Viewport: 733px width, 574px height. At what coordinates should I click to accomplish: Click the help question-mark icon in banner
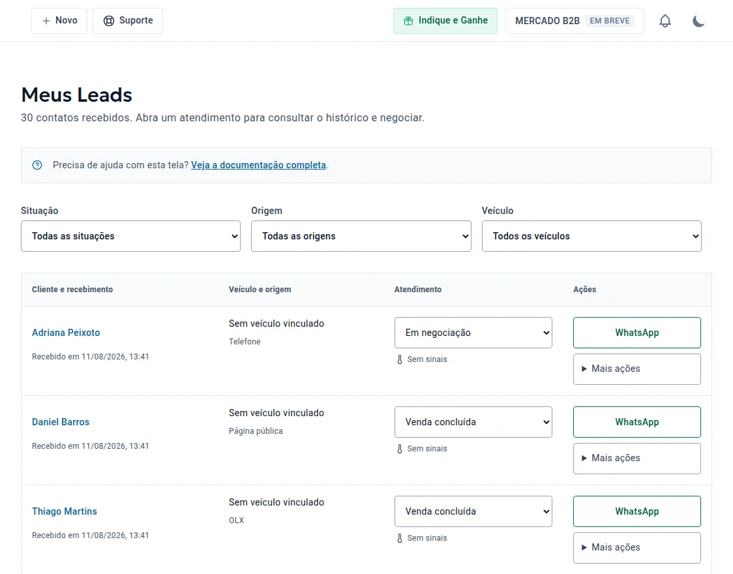tap(37, 165)
